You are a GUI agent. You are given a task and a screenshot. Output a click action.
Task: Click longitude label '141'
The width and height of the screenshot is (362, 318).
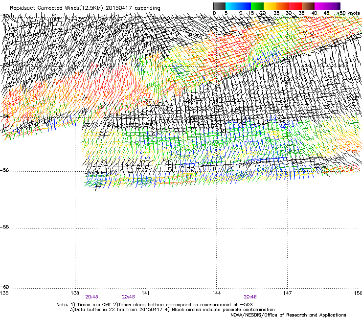[145, 293]
